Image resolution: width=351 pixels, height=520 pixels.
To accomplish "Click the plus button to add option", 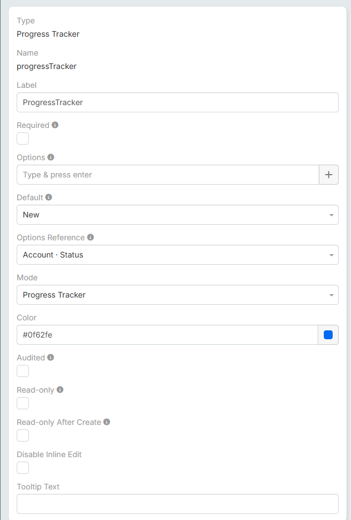I will tap(328, 175).
